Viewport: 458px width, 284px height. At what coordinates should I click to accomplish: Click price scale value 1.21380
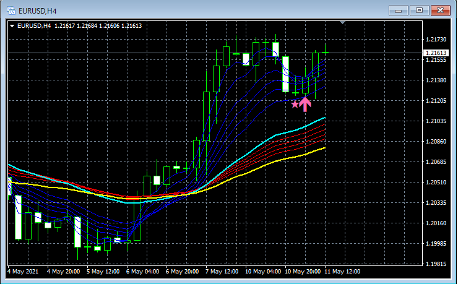[436, 80]
